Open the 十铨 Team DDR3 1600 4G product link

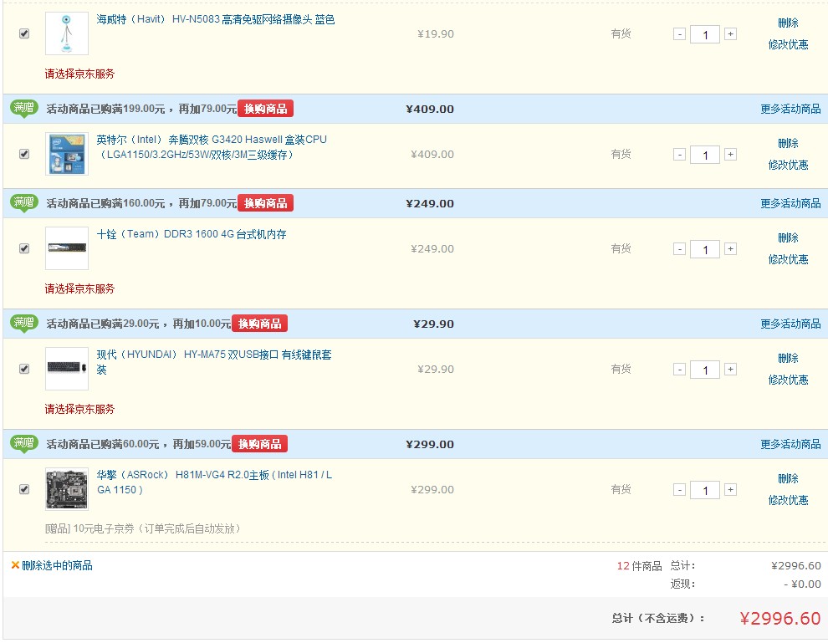(192, 234)
